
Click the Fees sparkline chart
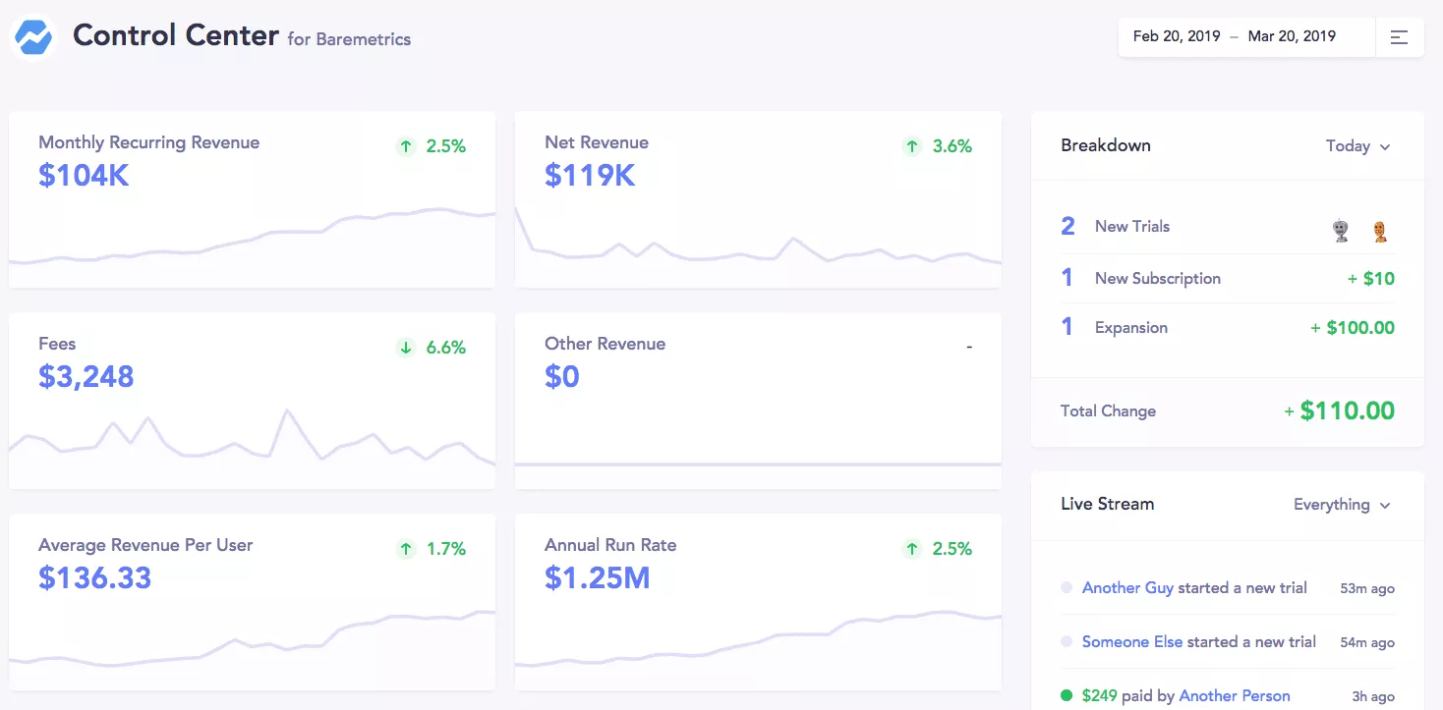pos(252,447)
